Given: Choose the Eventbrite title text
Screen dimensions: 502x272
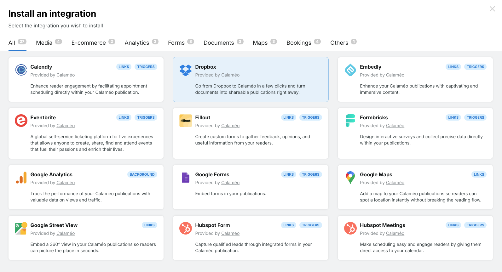Looking at the screenshot, I should click(43, 117).
